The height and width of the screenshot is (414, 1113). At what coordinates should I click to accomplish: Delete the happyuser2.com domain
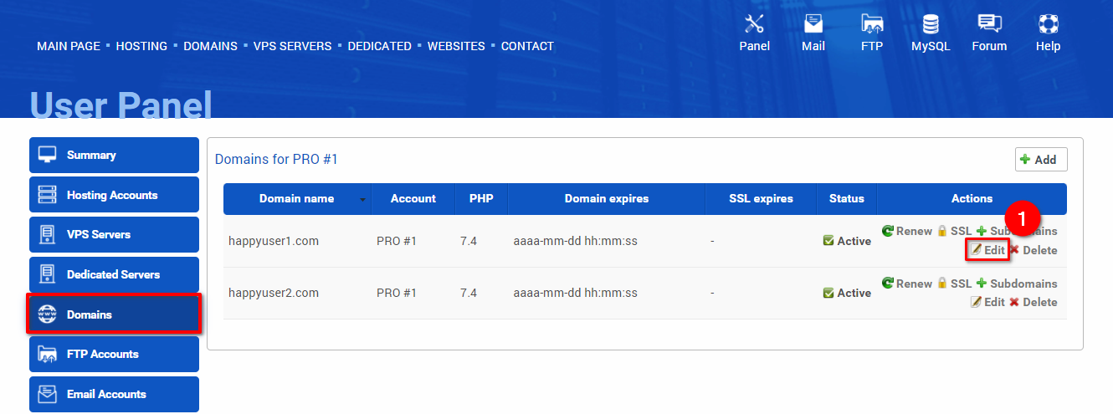click(x=1033, y=302)
